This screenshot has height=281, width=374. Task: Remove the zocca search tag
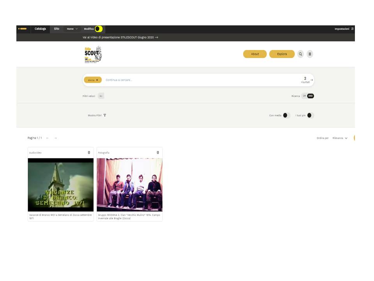coord(97,80)
